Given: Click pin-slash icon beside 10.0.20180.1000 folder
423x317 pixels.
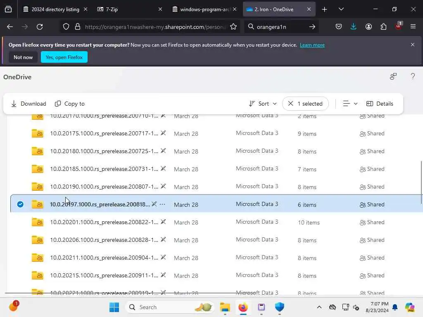Looking at the screenshot, I should point(163,151).
